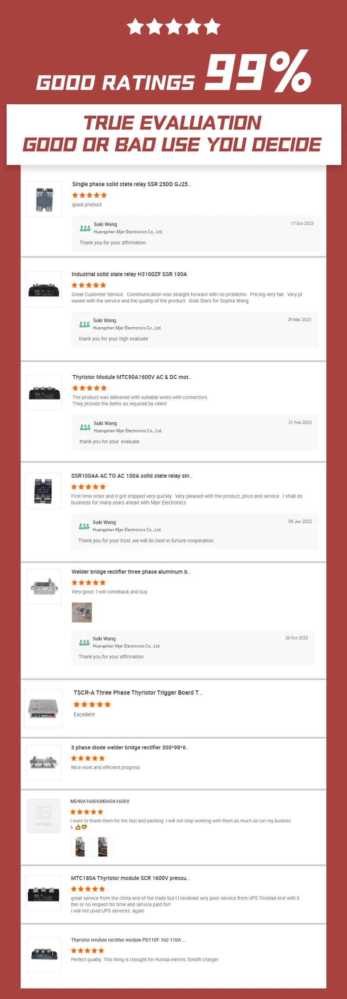
Task: Click the five-star rating under TSCR-A review
Action: tap(92, 704)
